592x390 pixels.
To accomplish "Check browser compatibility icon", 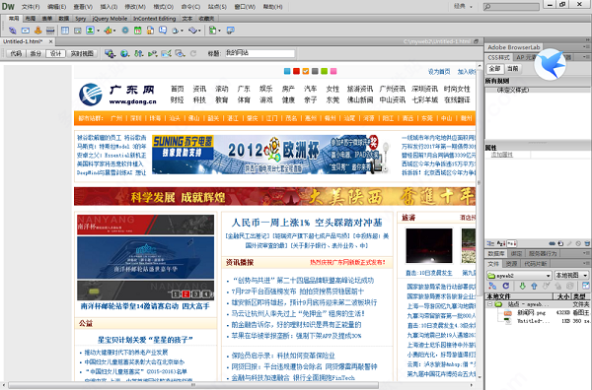I will pos(166,53).
